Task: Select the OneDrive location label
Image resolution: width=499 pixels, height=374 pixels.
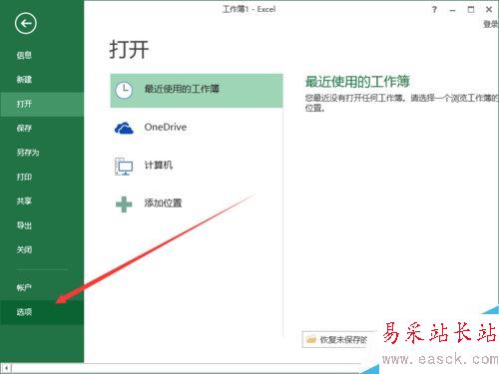Action: tap(166, 127)
